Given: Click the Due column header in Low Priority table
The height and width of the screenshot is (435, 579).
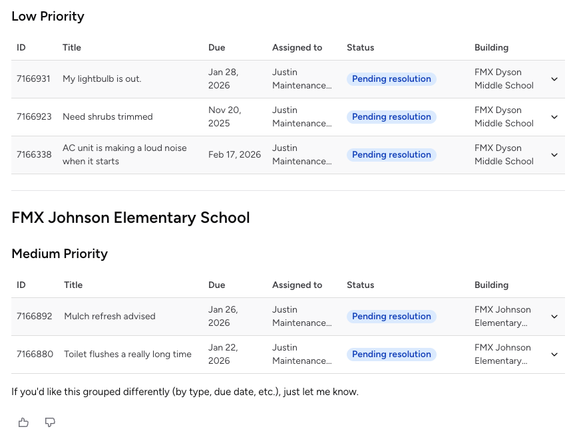Looking at the screenshot, I should (x=217, y=48).
